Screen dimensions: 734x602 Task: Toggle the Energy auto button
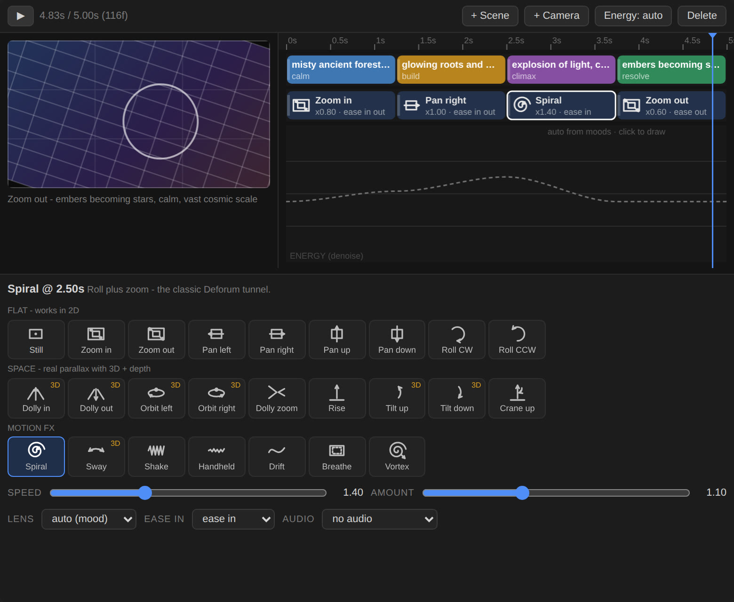point(633,16)
